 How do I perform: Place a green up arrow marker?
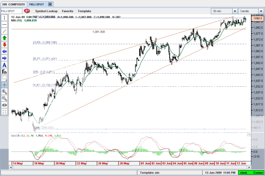(4, 38)
